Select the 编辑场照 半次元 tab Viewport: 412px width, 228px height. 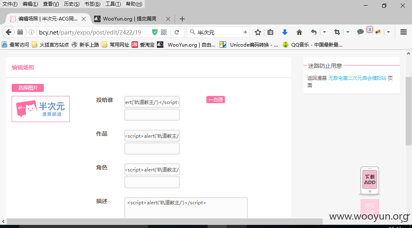[x=47, y=19]
